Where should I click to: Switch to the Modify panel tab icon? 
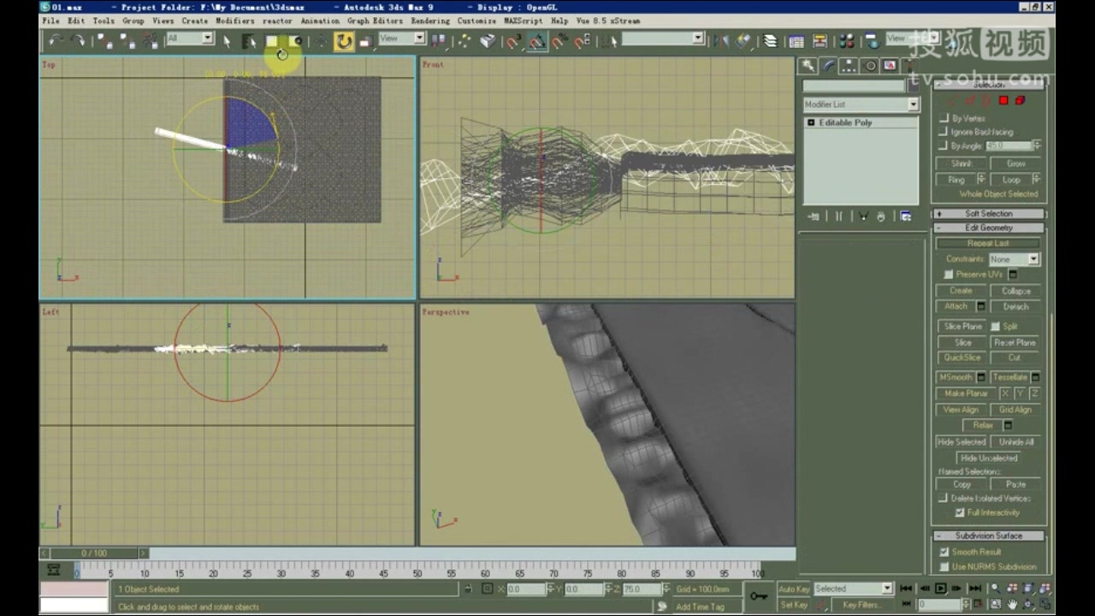pyautogui.click(x=828, y=66)
